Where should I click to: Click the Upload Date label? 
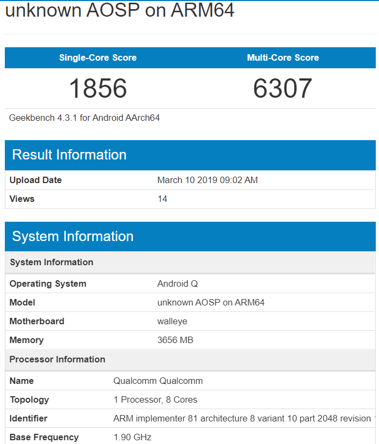point(35,180)
